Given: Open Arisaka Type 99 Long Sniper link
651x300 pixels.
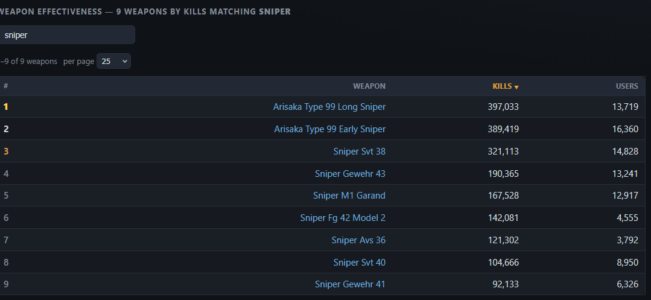Looking at the screenshot, I should (x=329, y=107).
